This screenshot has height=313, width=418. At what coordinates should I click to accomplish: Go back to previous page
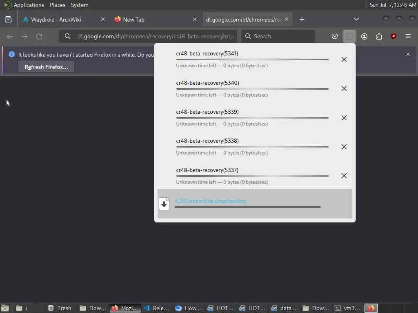[x=10, y=36]
